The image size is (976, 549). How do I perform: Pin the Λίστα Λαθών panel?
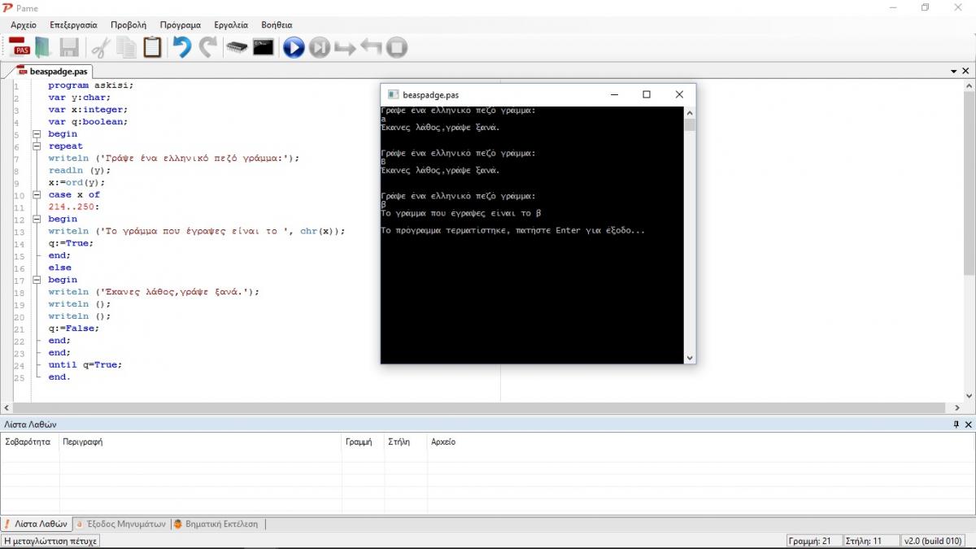956,425
